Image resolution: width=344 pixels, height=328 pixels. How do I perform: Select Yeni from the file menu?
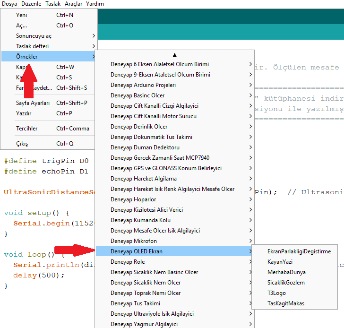(22, 15)
